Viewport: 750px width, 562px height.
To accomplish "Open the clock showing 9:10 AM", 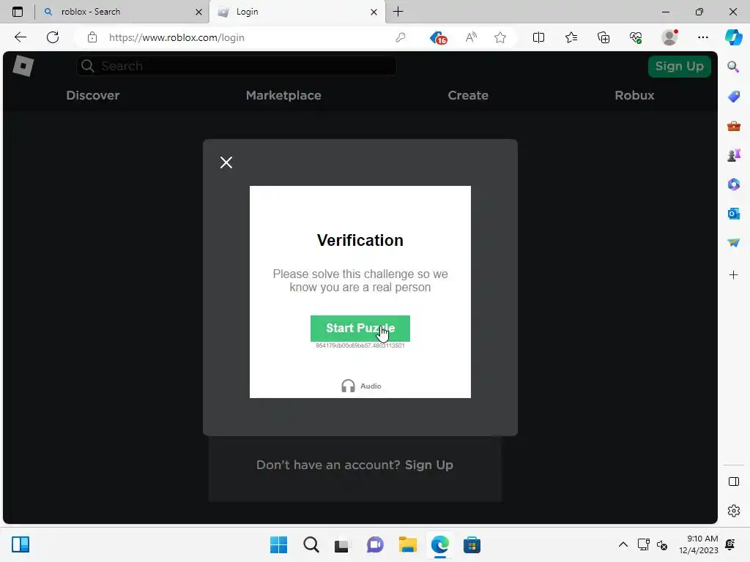I will click(699, 544).
